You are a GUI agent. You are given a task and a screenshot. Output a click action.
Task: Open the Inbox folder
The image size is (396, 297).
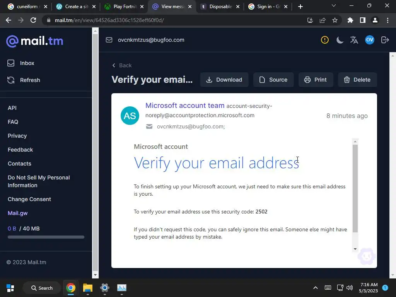tap(21, 63)
